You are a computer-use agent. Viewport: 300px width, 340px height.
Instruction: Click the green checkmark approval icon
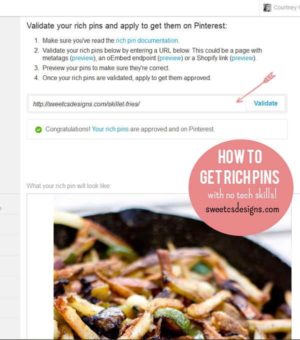tap(38, 130)
